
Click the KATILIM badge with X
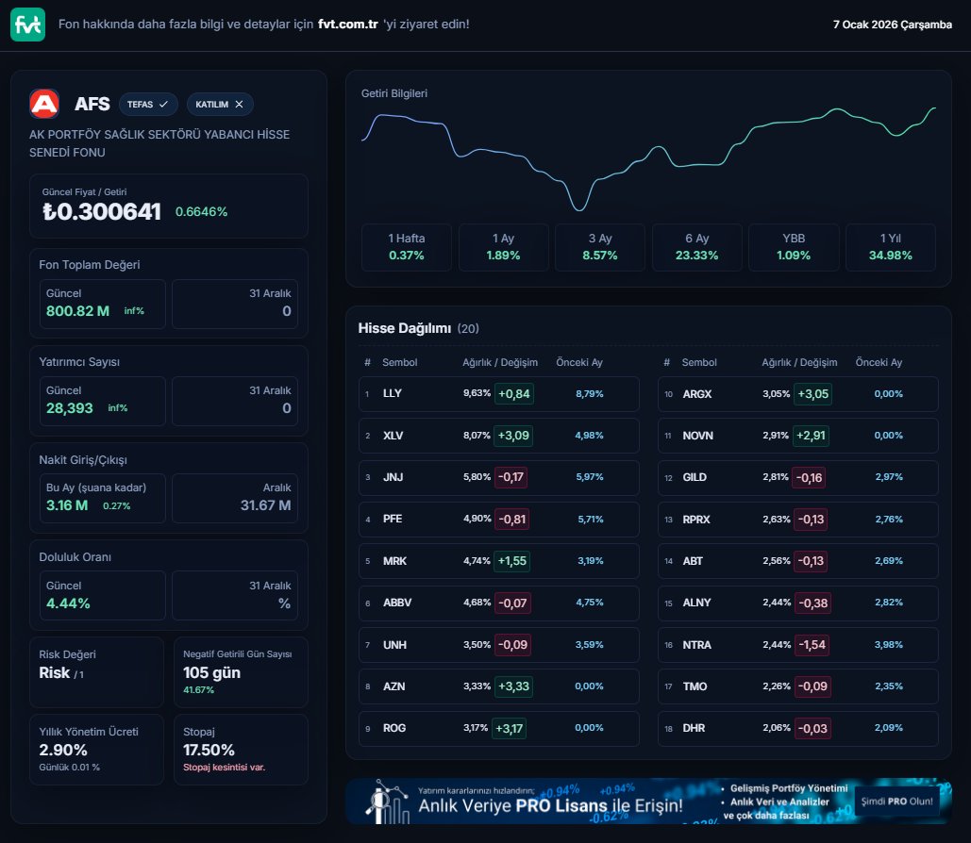pos(219,105)
